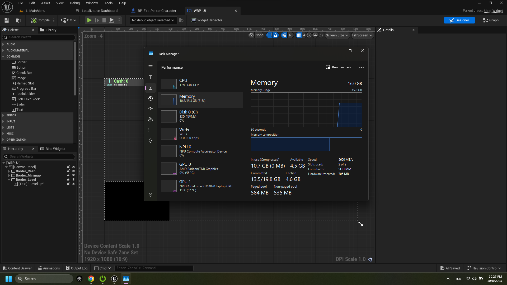Switch to the BP_FirstPersonCharacter tab

(157, 11)
